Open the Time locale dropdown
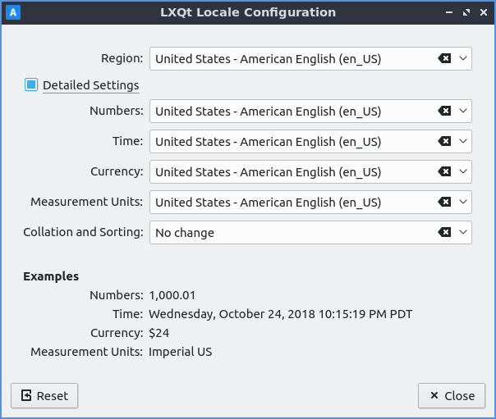The width and height of the screenshot is (496, 419). click(463, 142)
